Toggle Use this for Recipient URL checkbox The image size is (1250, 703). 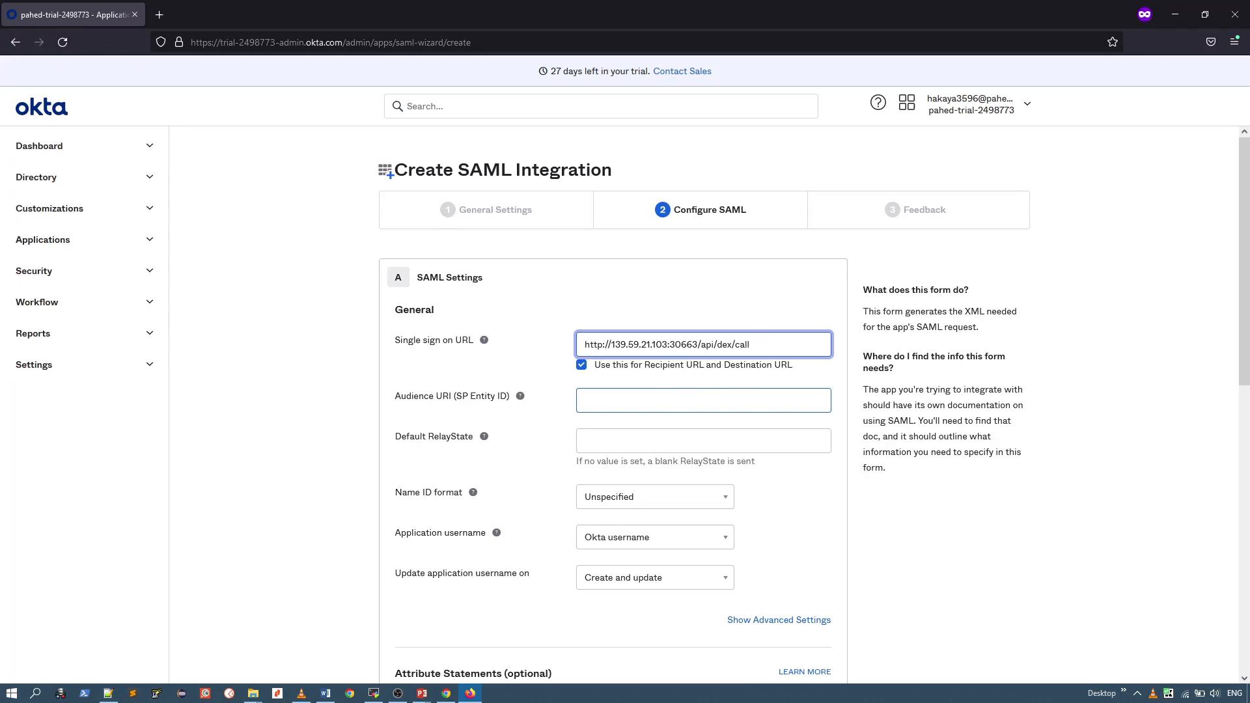[581, 365]
